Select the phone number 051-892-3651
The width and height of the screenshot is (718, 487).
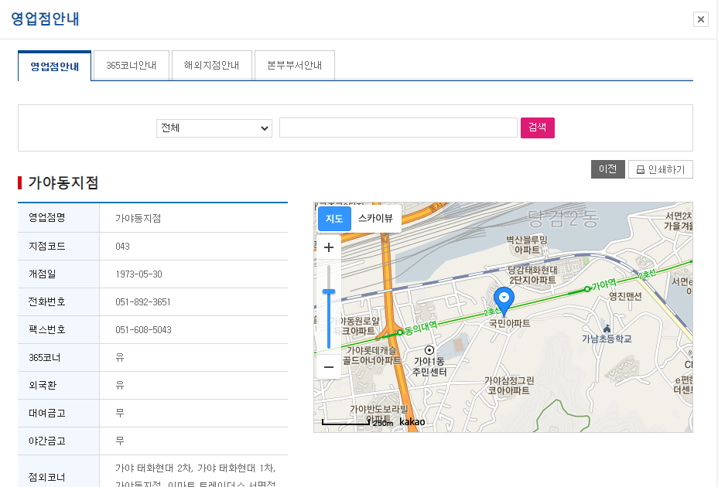coord(143,302)
